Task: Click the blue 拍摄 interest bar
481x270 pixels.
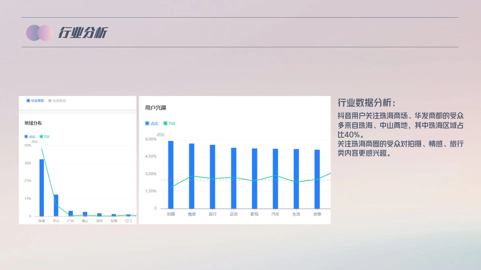Action: 171,175
